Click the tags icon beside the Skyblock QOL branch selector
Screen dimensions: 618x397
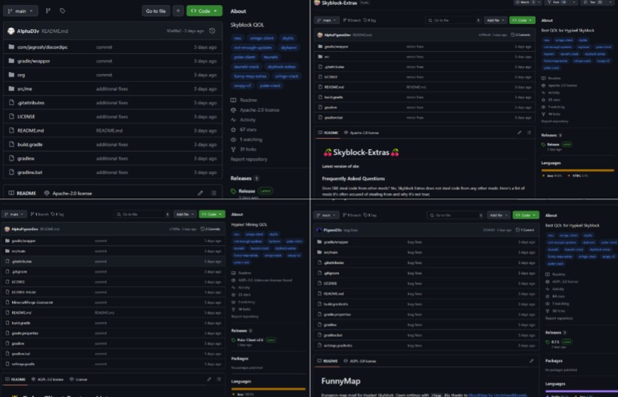[62, 11]
